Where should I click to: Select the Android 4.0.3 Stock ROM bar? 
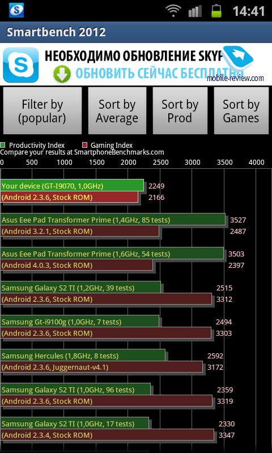[76, 265]
